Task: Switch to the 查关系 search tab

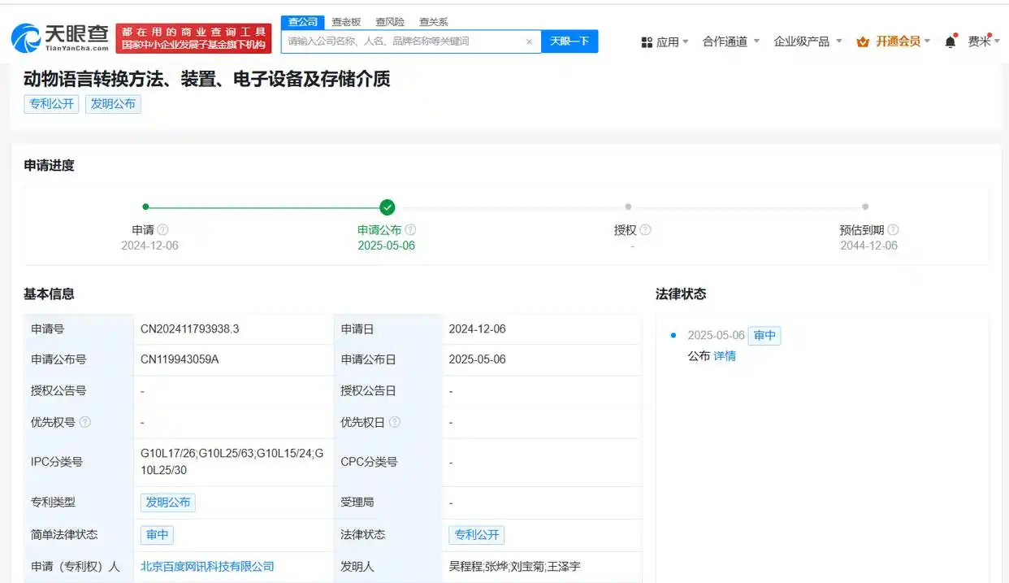Action: pyautogui.click(x=433, y=22)
